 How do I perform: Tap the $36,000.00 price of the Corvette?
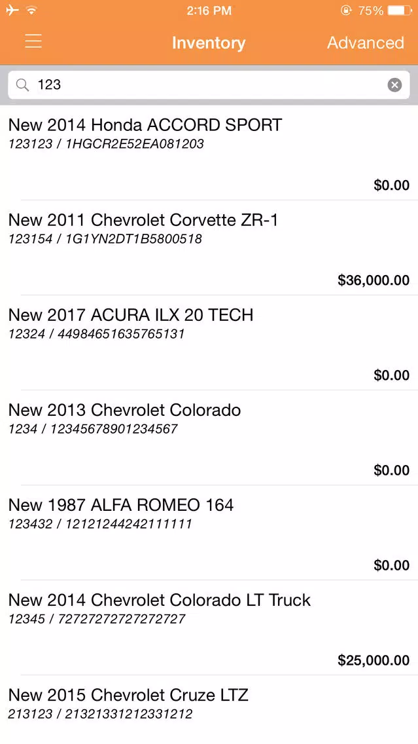pyautogui.click(x=374, y=280)
